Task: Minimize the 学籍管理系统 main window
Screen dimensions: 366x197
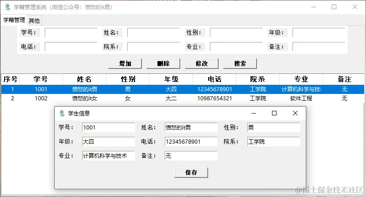Action: pos(314,7)
